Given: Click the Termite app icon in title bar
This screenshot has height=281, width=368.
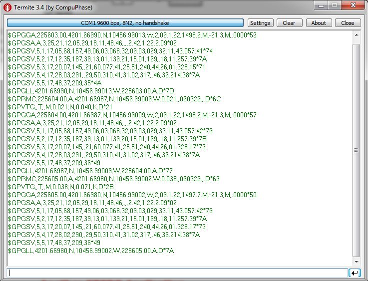Looking at the screenshot, I should click(x=7, y=8).
